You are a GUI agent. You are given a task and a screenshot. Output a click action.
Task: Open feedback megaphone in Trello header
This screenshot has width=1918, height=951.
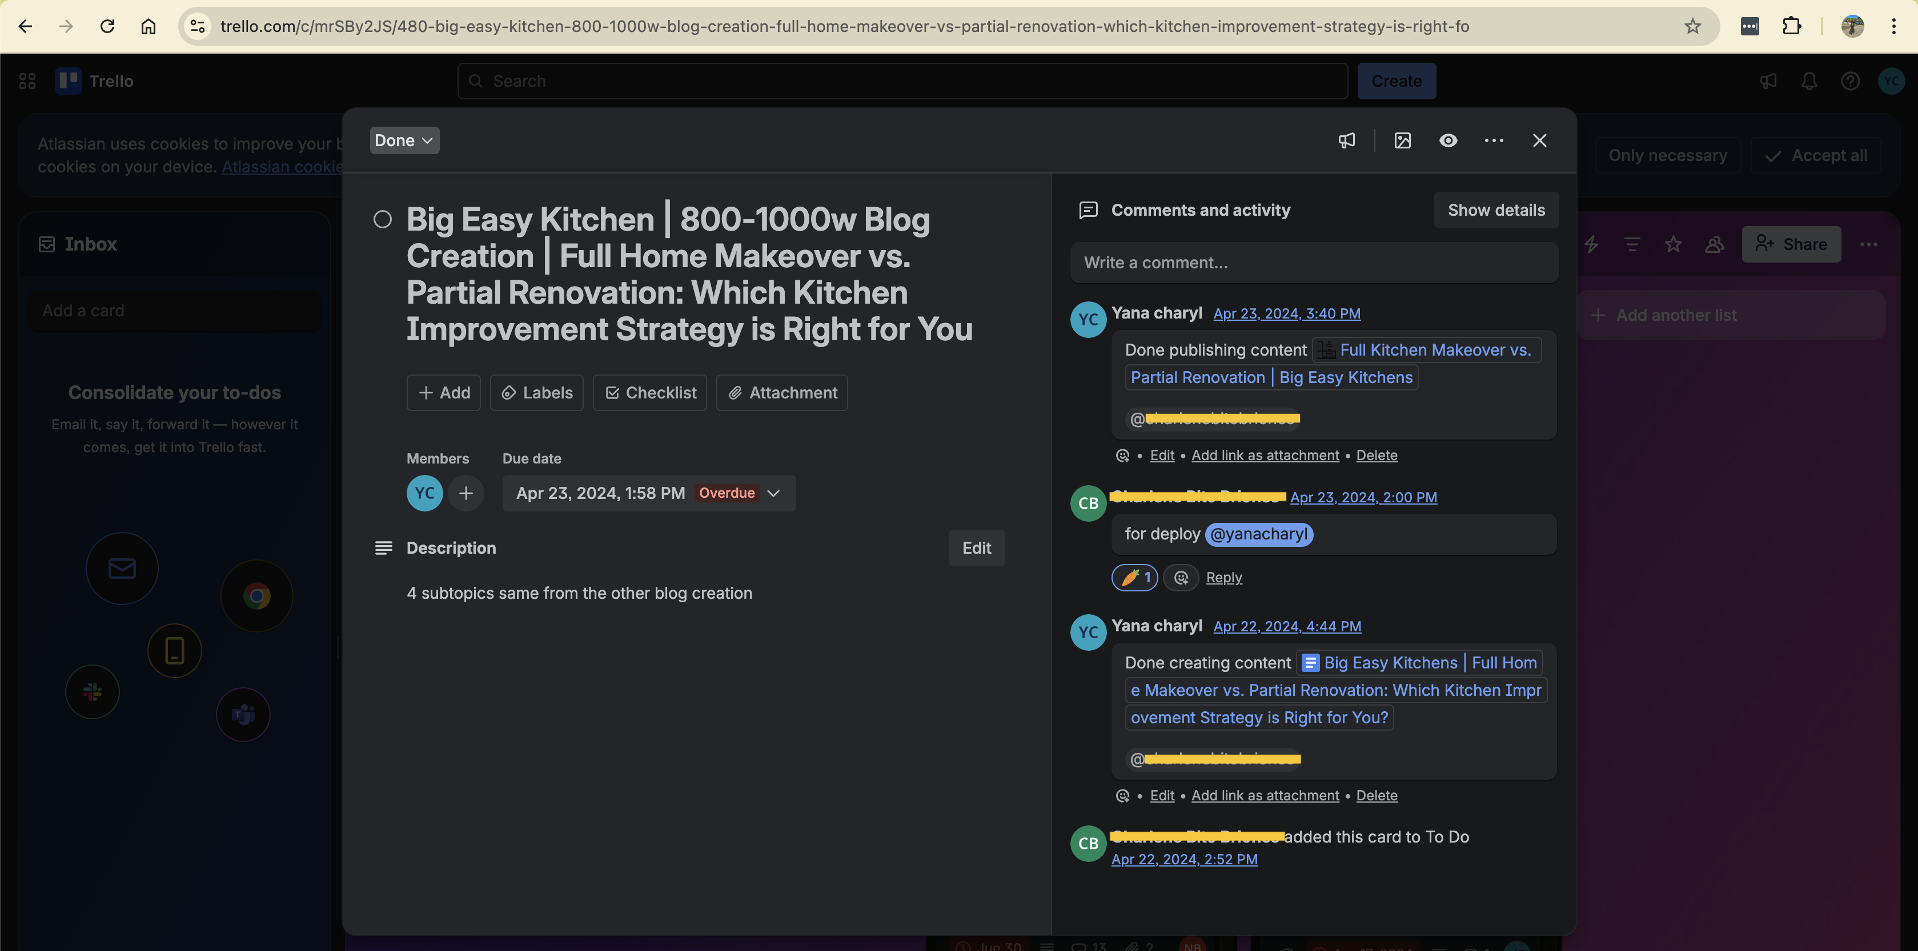click(1768, 81)
